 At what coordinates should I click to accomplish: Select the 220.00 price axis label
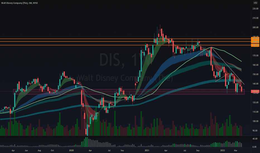click(255, 9)
